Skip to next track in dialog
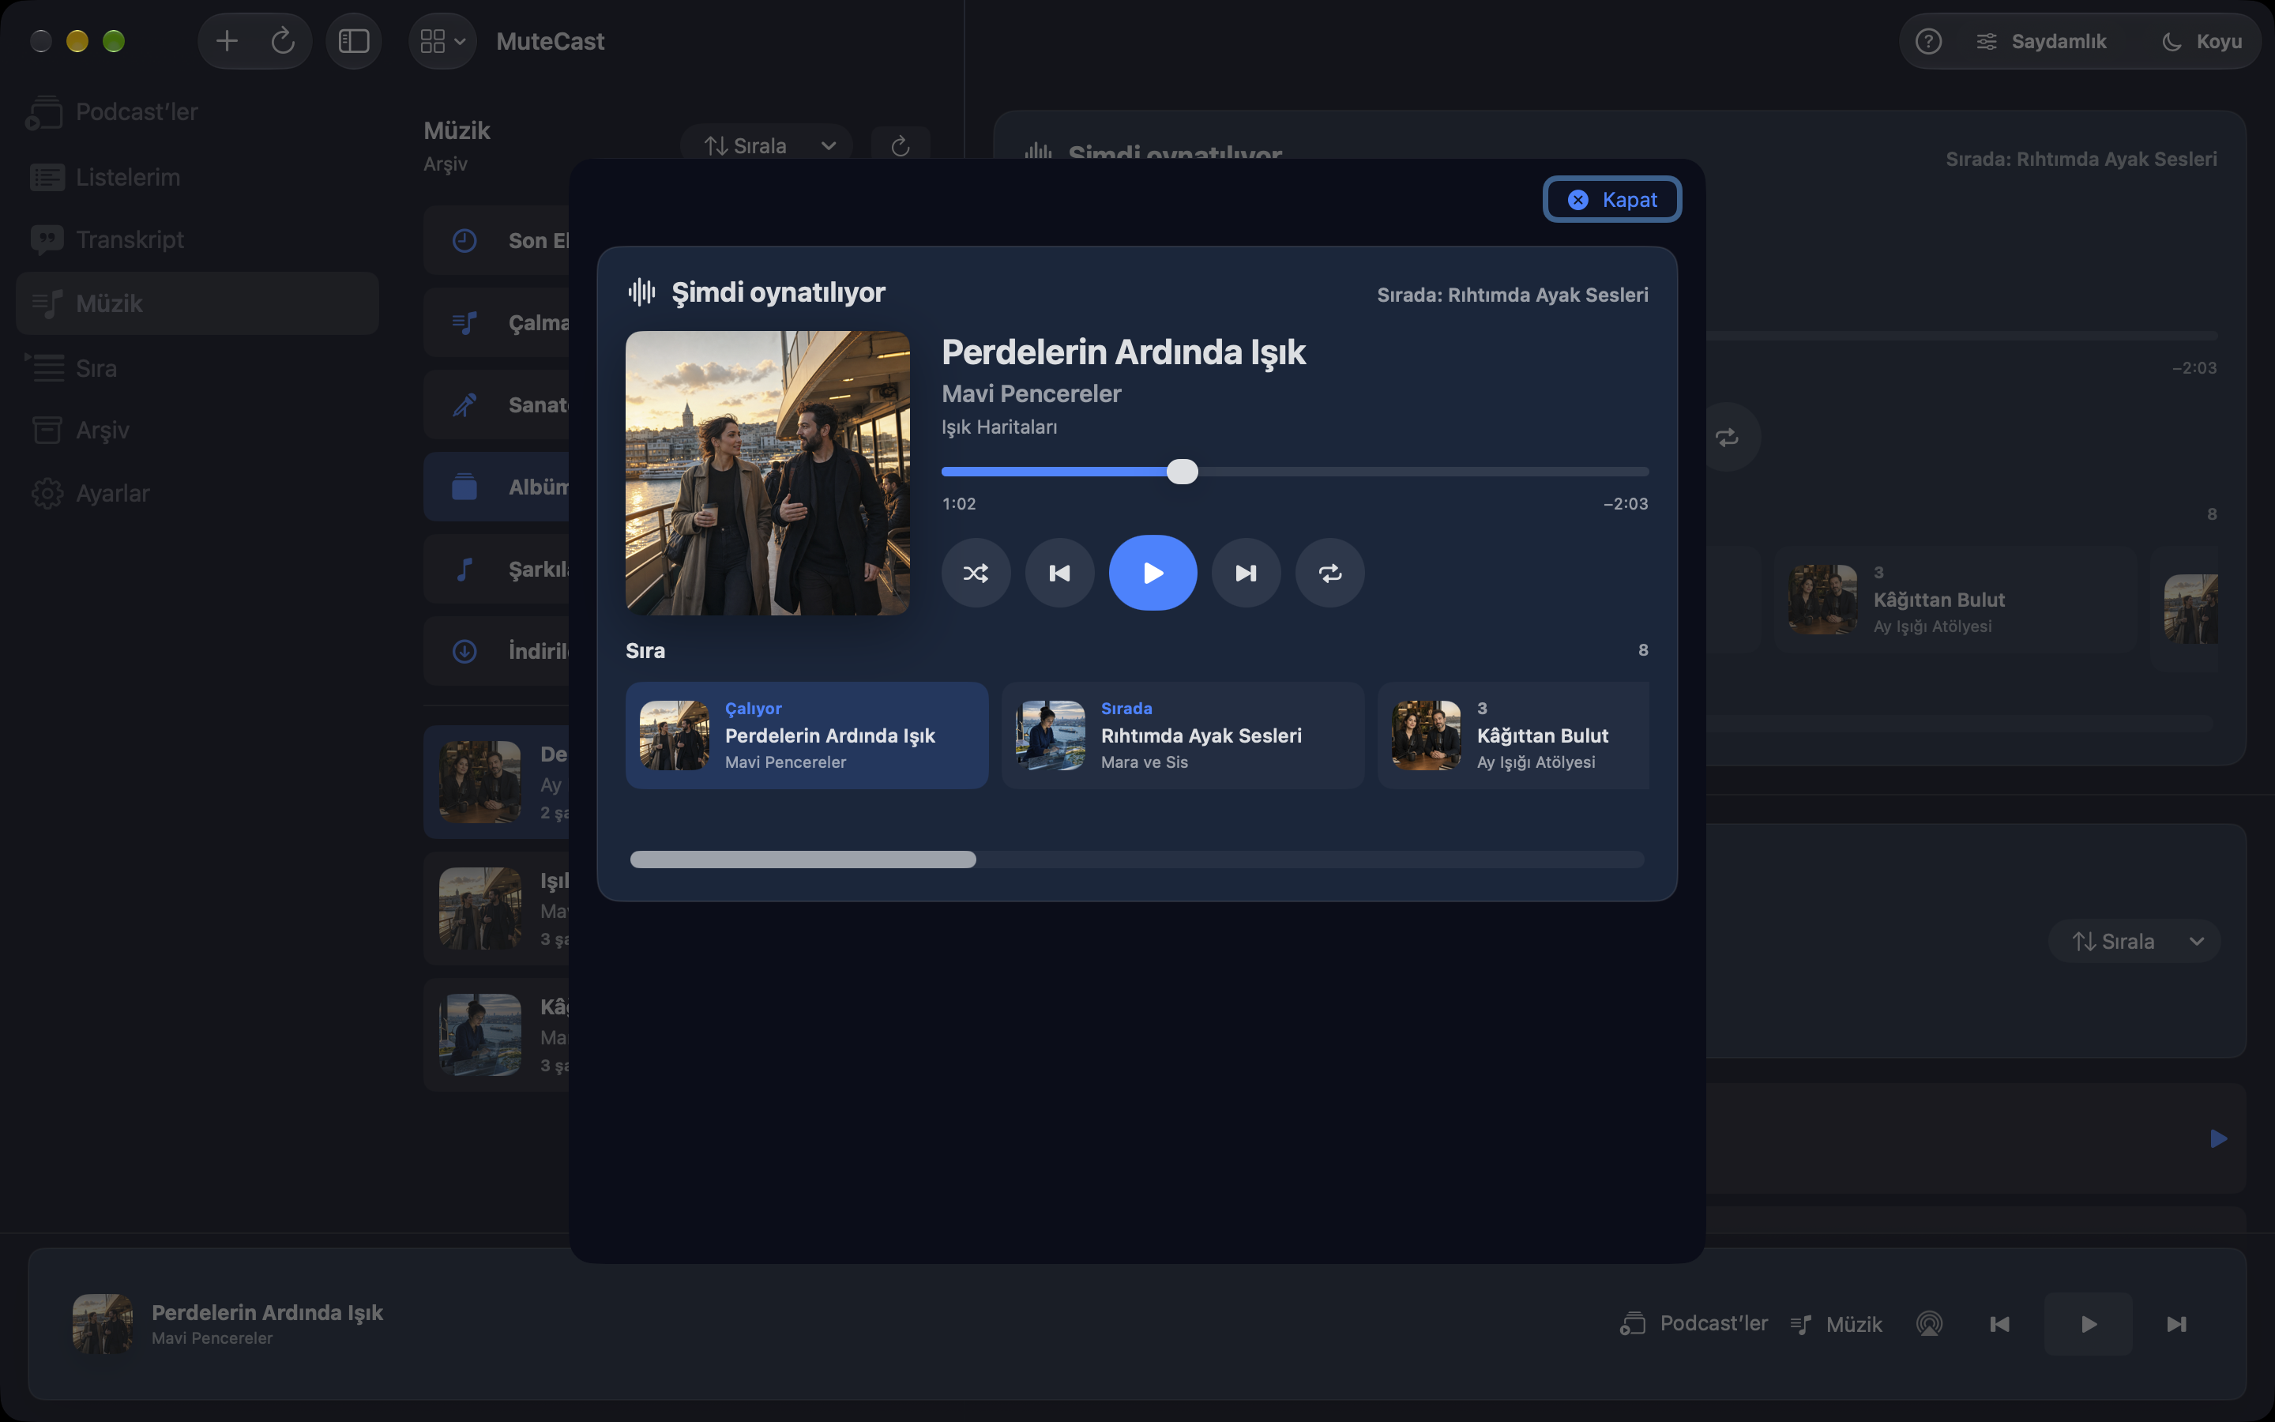Viewport: 2275px width, 1422px height. tap(1246, 573)
